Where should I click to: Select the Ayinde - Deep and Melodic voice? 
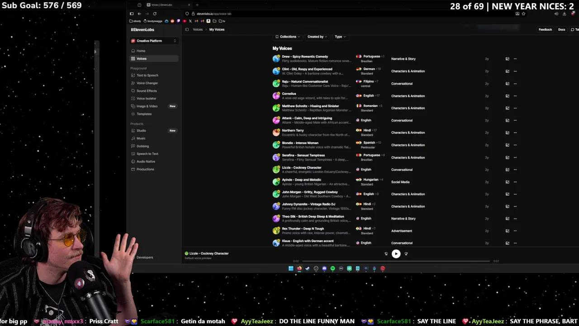[x=301, y=180]
